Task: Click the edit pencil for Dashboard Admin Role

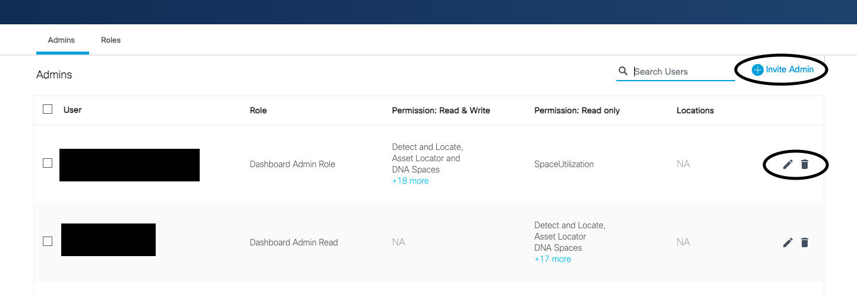Action: (x=788, y=164)
